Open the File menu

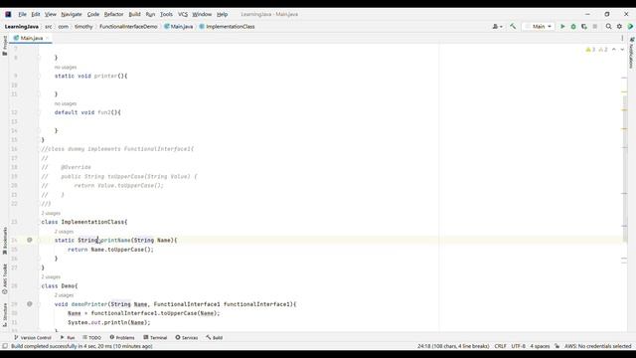click(x=22, y=14)
